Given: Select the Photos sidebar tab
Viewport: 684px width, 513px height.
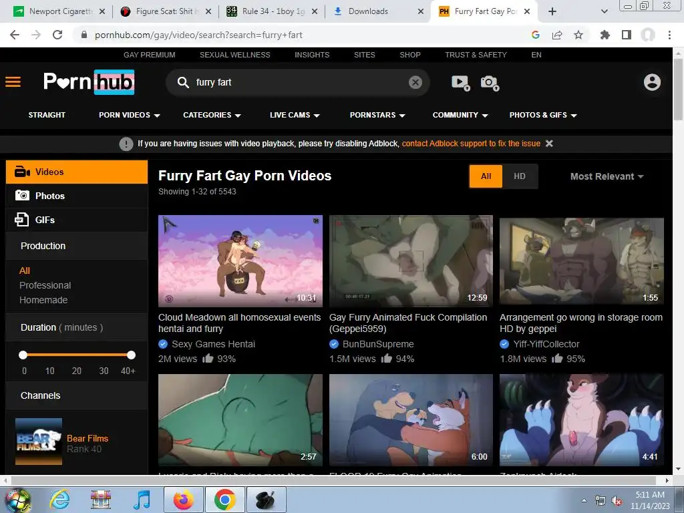Looking at the screenshot, I should click(x=77, y=196).
